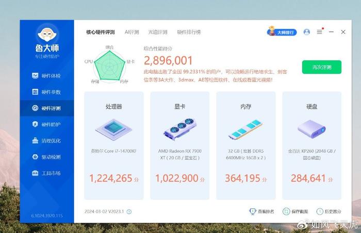
Task: Open 硬件参数 in the sidebar
Action: pos(46,92)
